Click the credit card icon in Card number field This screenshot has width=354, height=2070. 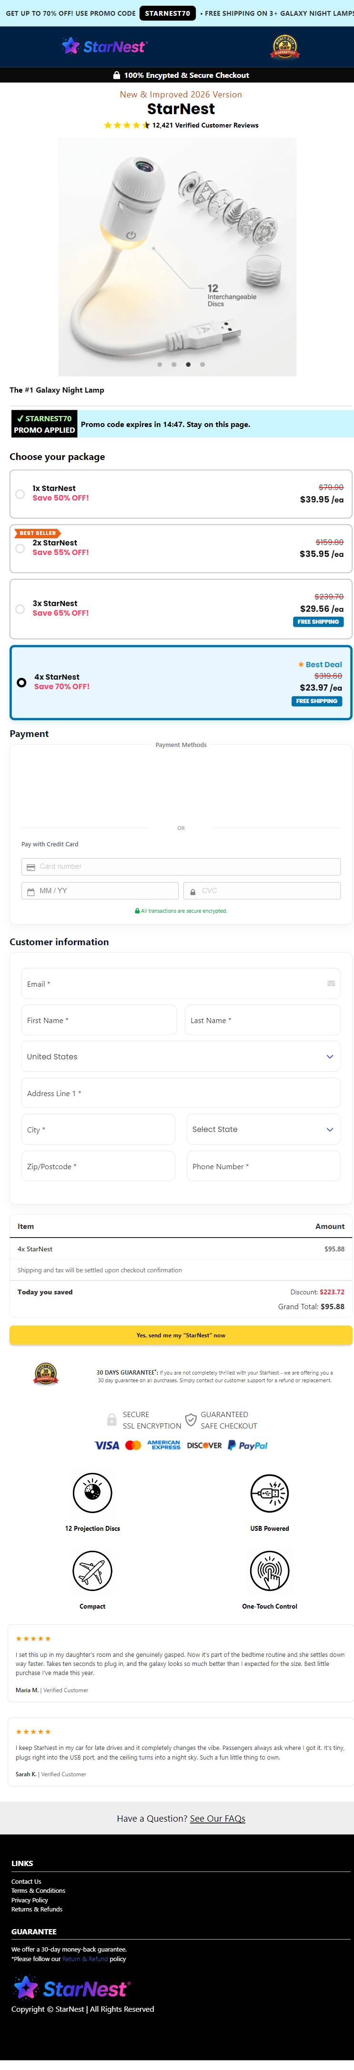click(x=31, y=867)
